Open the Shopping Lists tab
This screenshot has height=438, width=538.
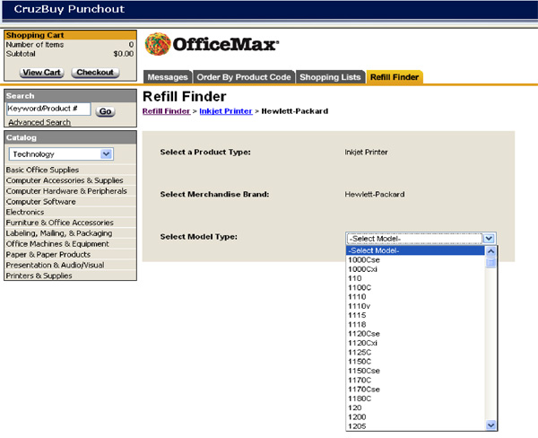click(x=330, y=77)
